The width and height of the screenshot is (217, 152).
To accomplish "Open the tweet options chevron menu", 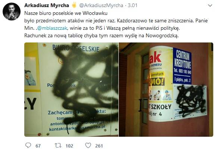I will pyautogui.click(x=210, y=6).
